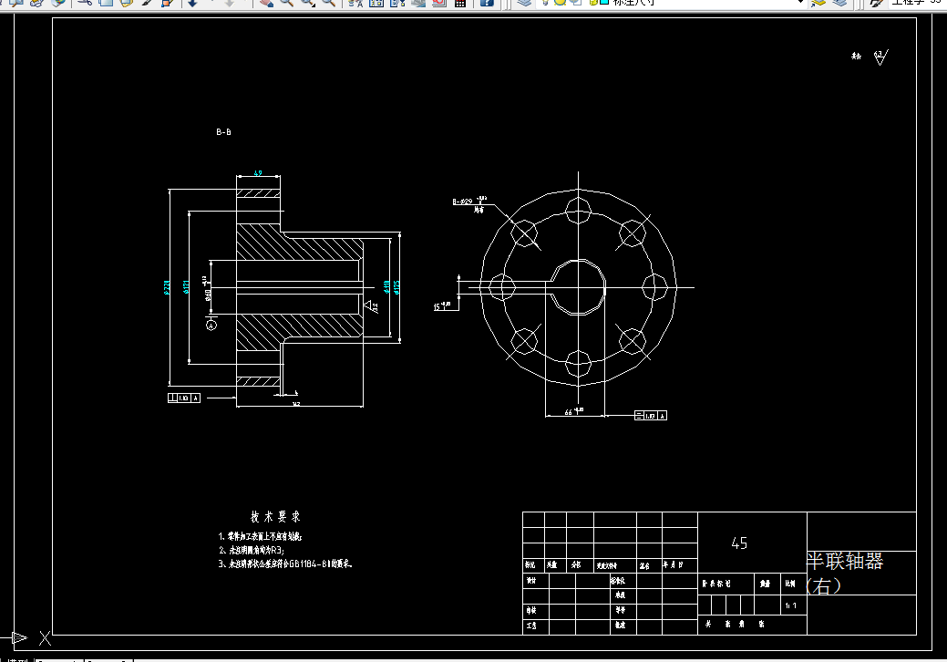Click the surface roughness symbol at top right

click(880, 57)
